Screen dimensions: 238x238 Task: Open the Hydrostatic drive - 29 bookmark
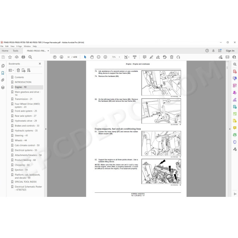coord(26,121)
